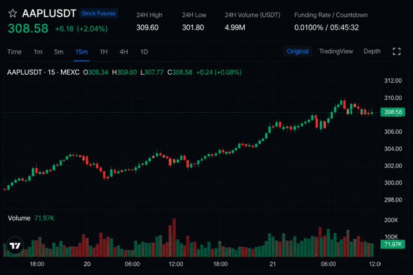
Task: Click the 24H Low value 301.80
Action: 193,27
